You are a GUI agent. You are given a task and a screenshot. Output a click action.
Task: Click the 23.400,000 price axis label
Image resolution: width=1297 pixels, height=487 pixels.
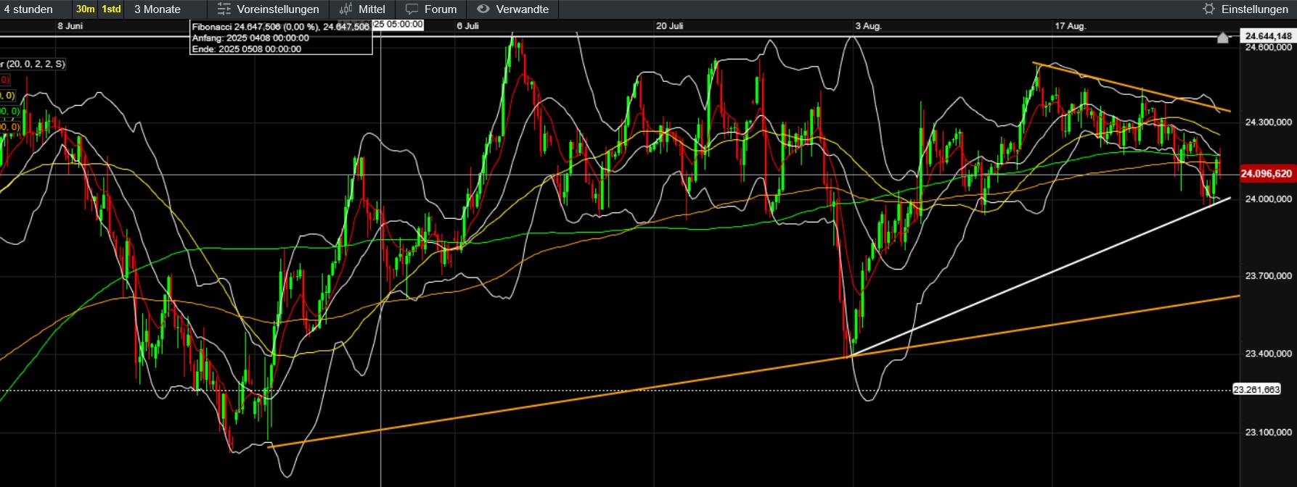(1268, 354)
